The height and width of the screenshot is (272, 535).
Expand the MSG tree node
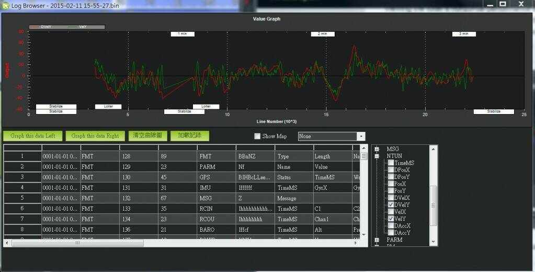point(377,149)
